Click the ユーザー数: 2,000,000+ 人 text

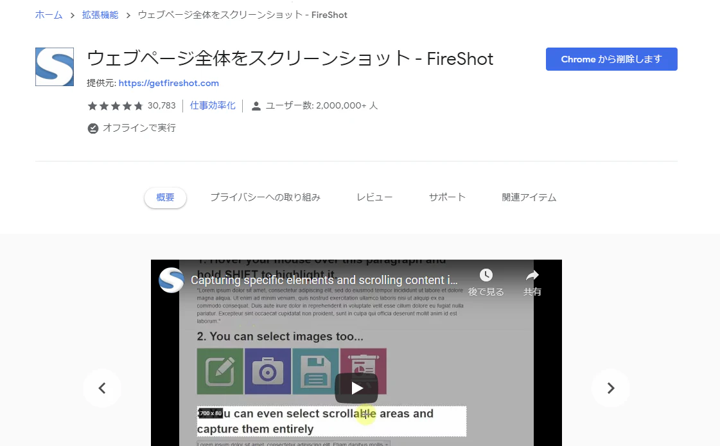point(322,105)
